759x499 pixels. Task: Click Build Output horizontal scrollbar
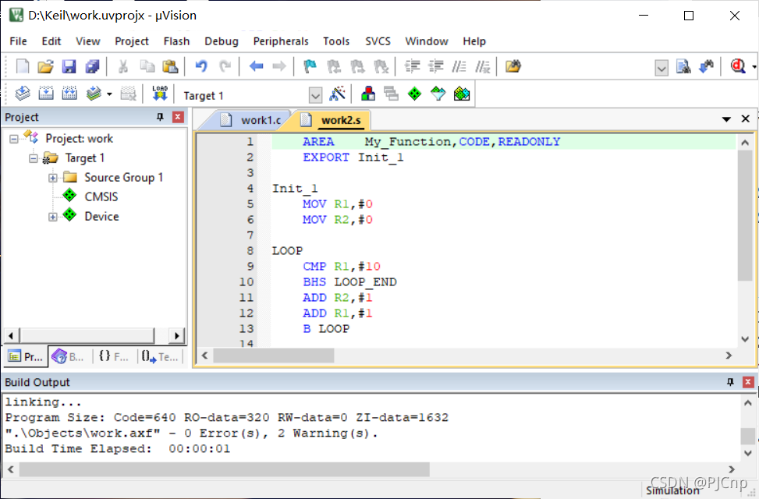click(x=224, y=469)
